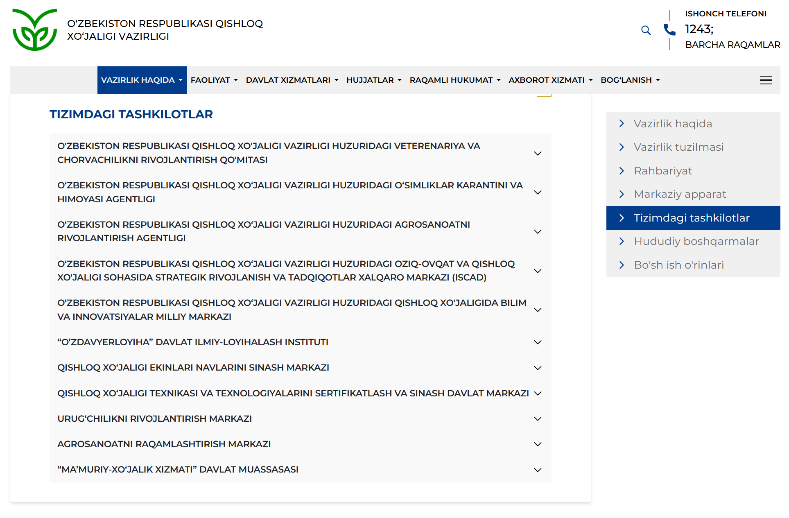Click the hotline phone icon

click(x=669, y=29)
